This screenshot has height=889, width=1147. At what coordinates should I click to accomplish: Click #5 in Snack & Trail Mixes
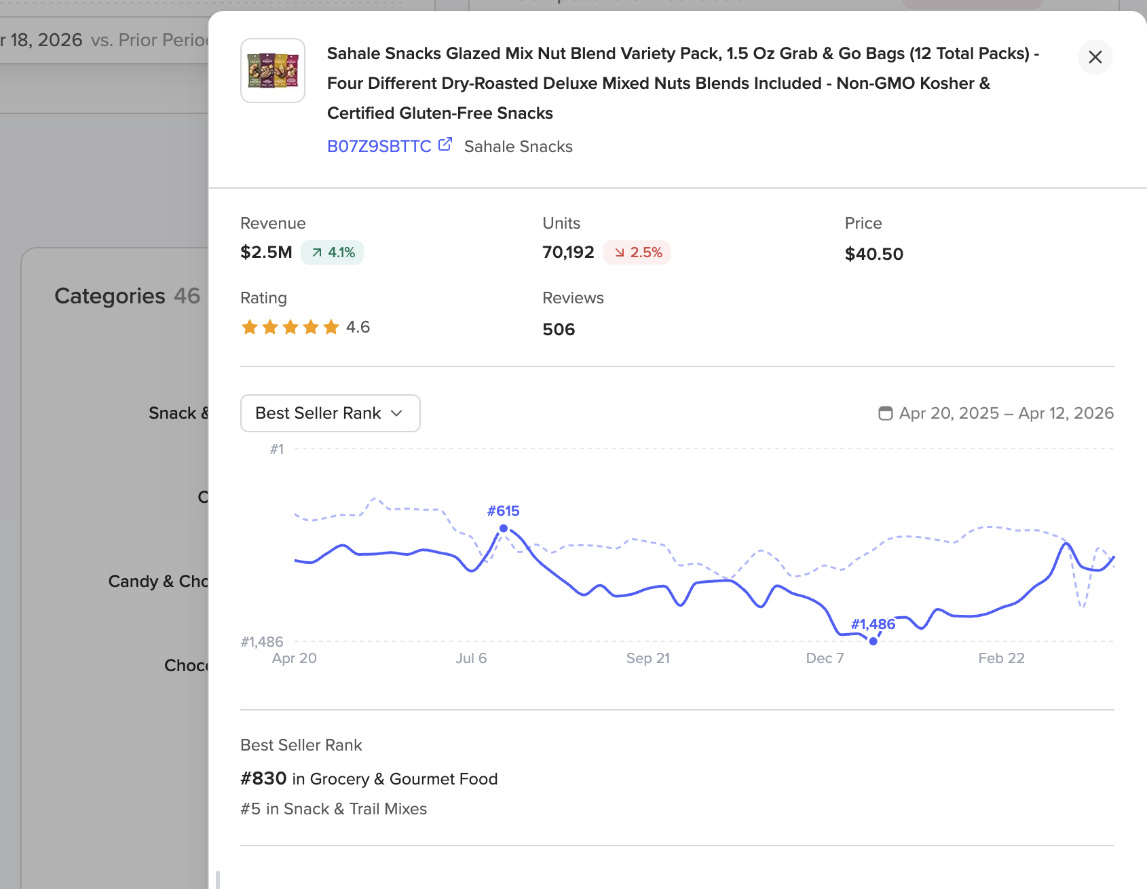(334, 809)
